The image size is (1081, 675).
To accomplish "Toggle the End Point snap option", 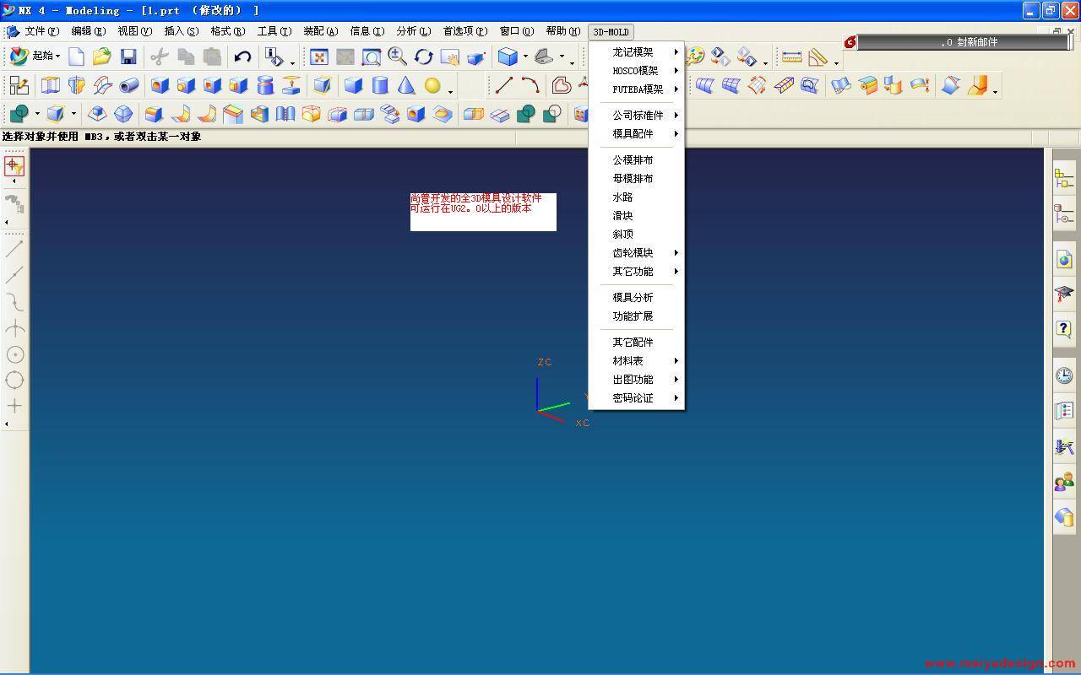I will click(x=14, y=249).
